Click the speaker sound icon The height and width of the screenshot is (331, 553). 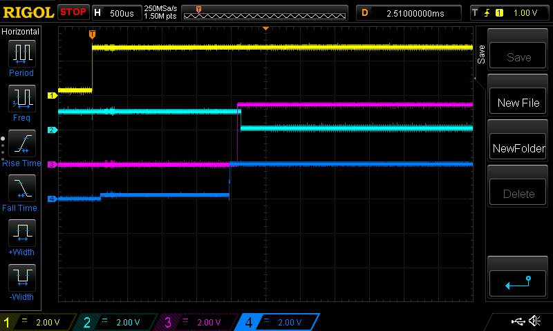[534, 321]
